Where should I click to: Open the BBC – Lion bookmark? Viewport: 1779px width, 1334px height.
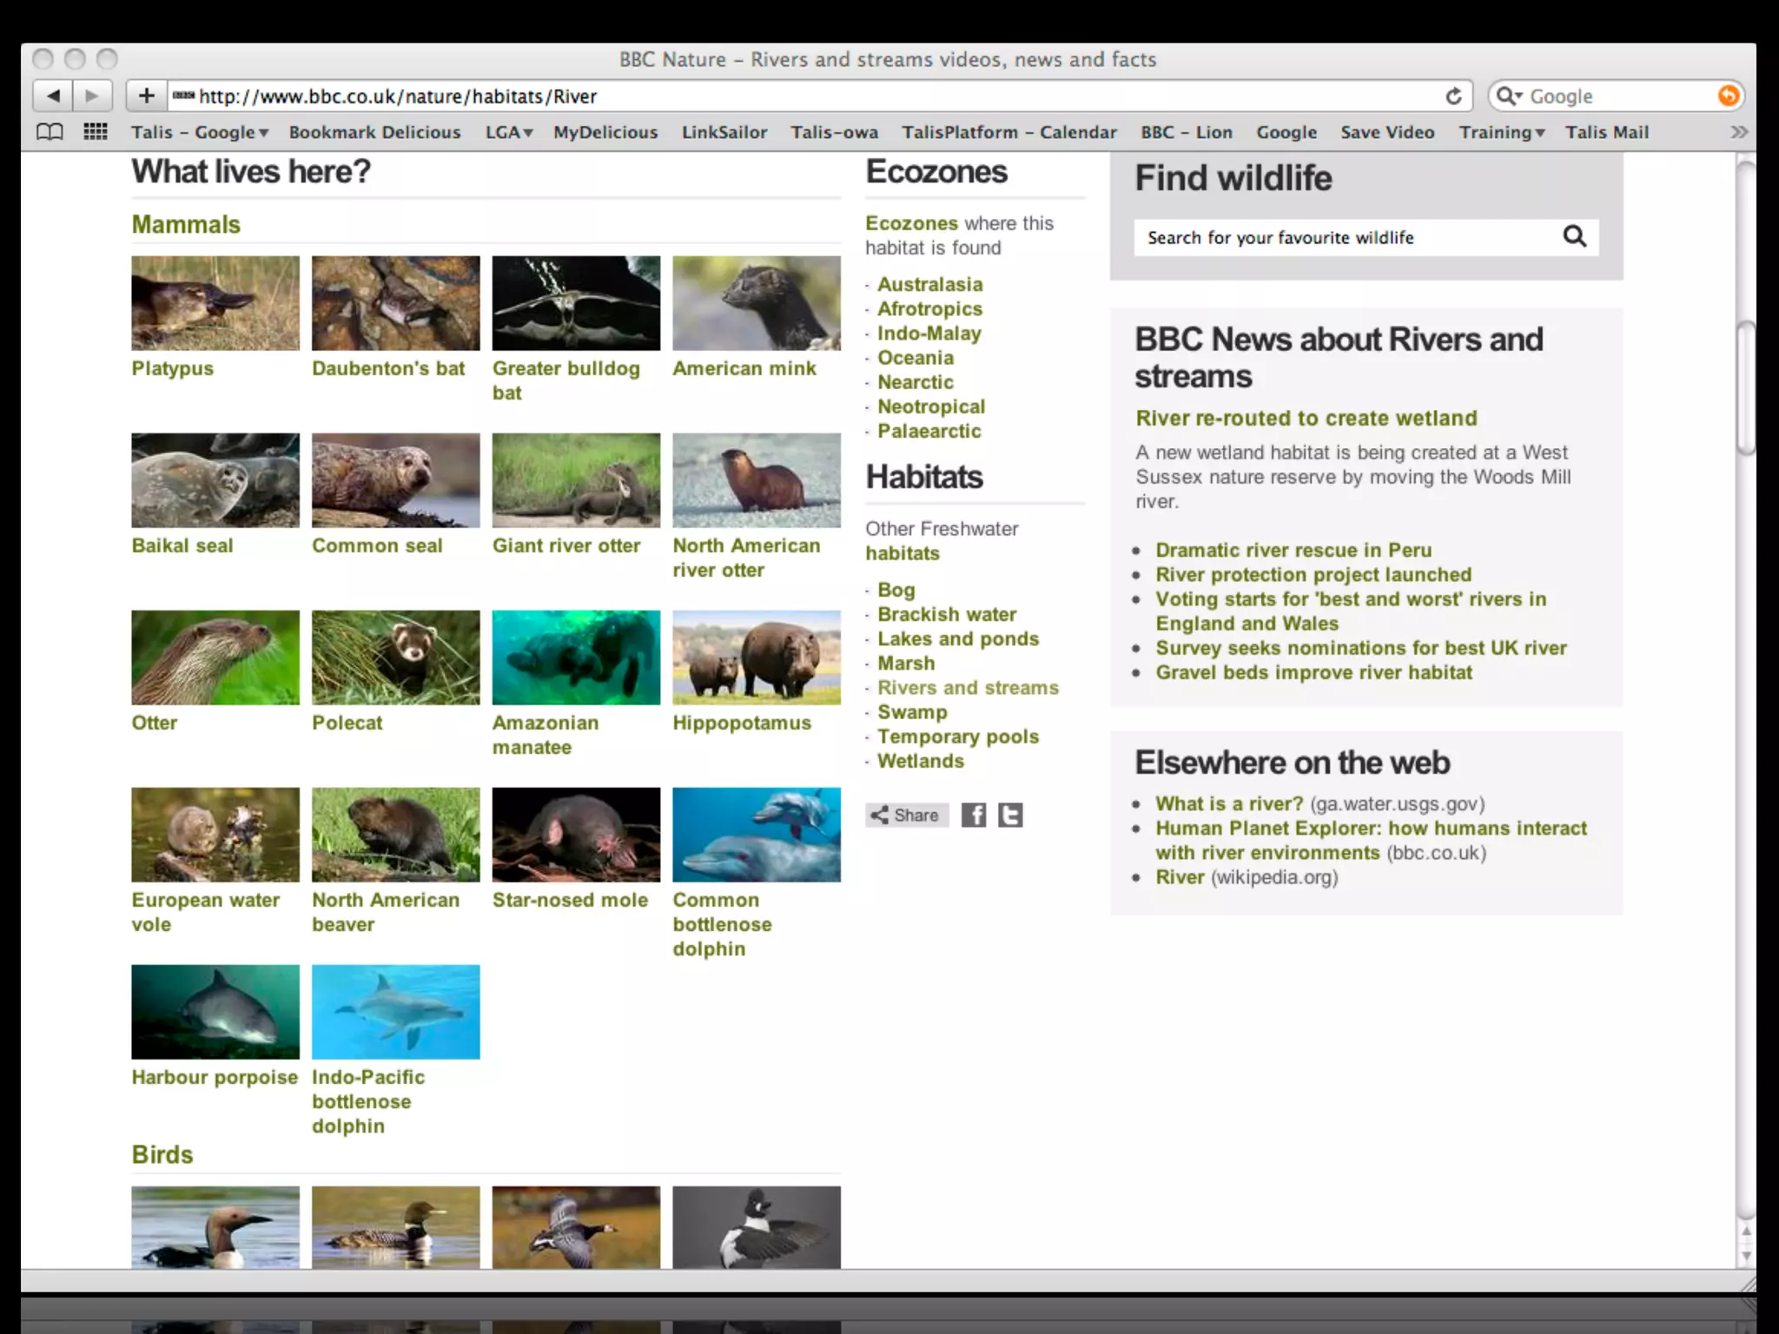tap(1186, 132)
